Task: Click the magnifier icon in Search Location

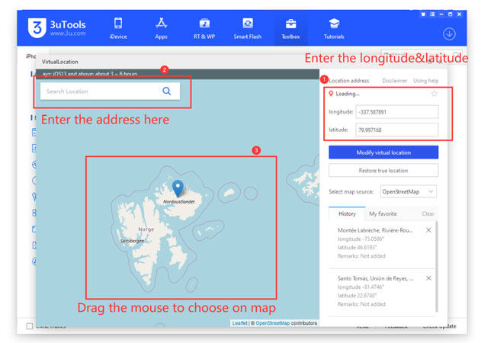Action: click(167, 91)
